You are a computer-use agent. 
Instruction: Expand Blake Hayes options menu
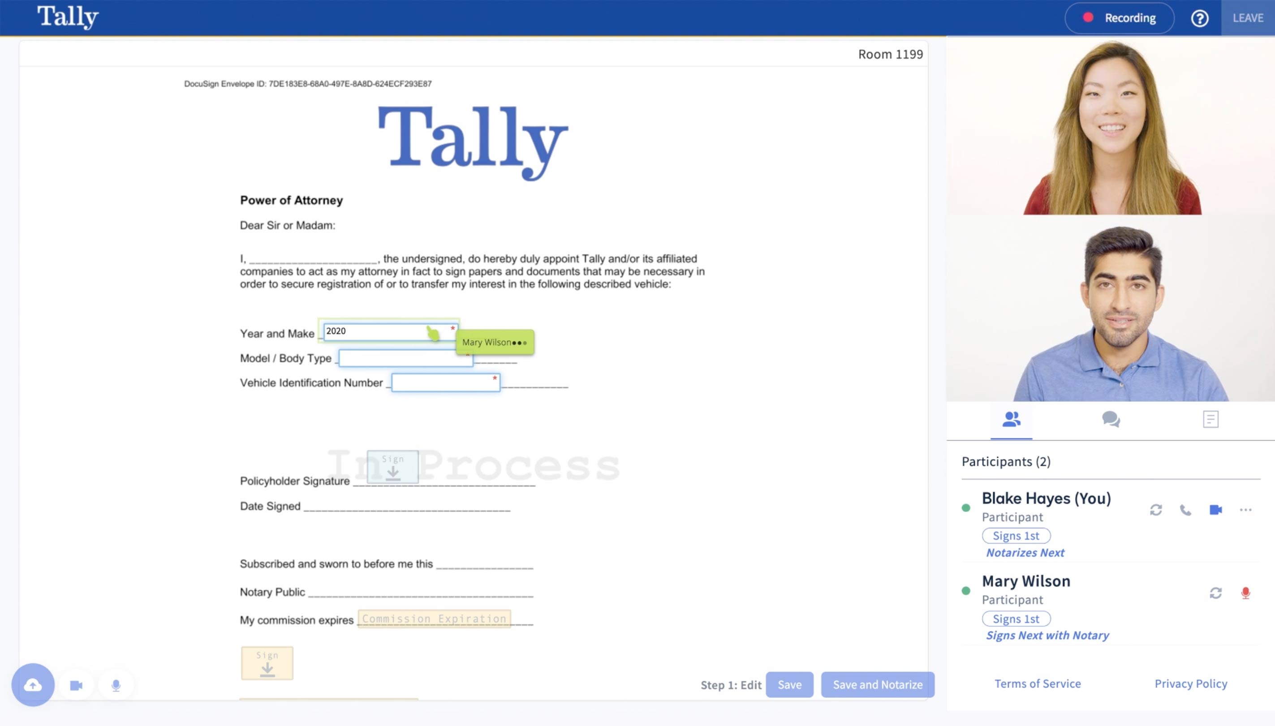[x=1246, y=510]
